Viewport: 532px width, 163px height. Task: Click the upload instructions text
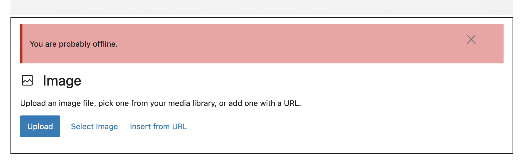click(x=160, y=103)
